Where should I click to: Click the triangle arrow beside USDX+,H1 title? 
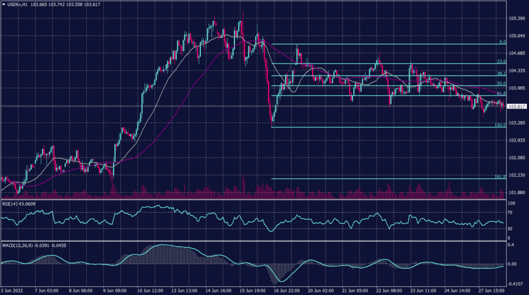(4, 4)
